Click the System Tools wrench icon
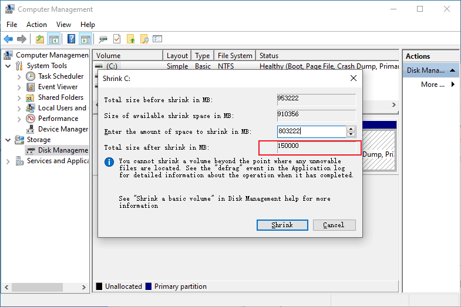This screenshot has width=461, height=307. 19,66
